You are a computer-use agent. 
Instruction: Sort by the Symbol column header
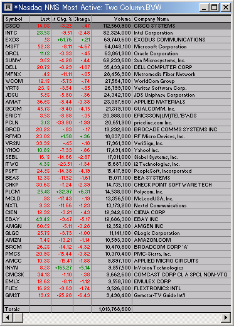16,19
